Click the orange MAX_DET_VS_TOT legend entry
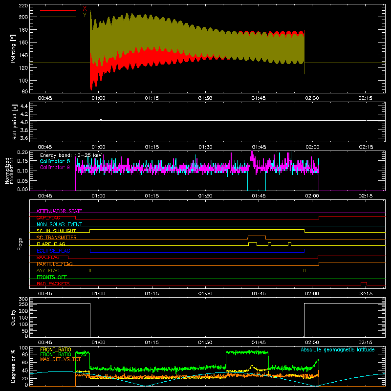The width and height of the screenshot is (391, 391). click(x=61, y=359)
